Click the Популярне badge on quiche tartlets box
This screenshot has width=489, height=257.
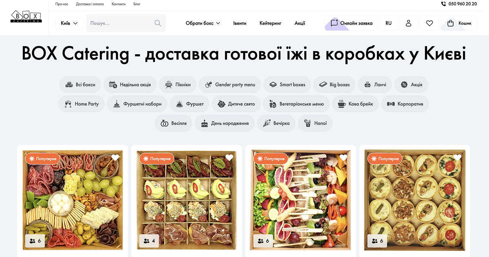click(385, 159)
